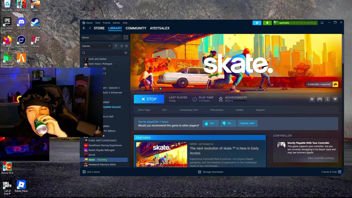
Task: Toggle the recent activity clock filter
Action: click(122, 46)
